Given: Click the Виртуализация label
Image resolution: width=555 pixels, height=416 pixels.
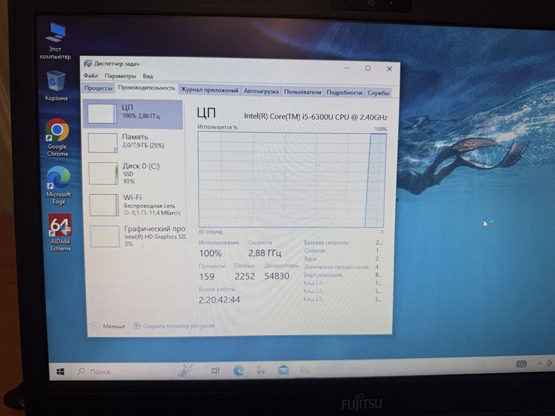Looking at the screenshot, I should click(323, 275).
